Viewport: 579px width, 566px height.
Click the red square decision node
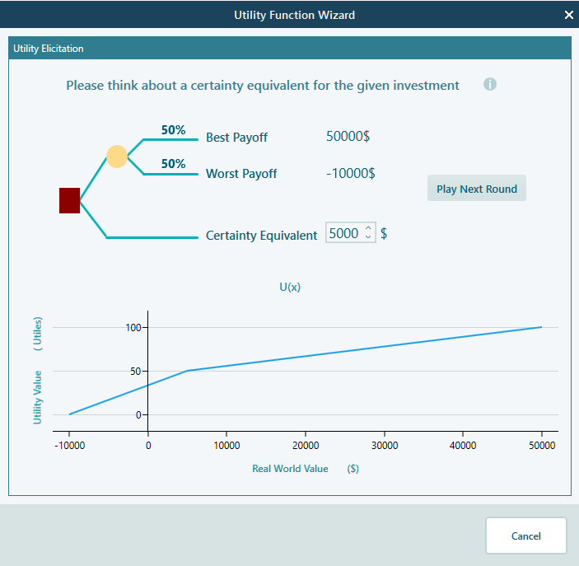click(69, 200)
